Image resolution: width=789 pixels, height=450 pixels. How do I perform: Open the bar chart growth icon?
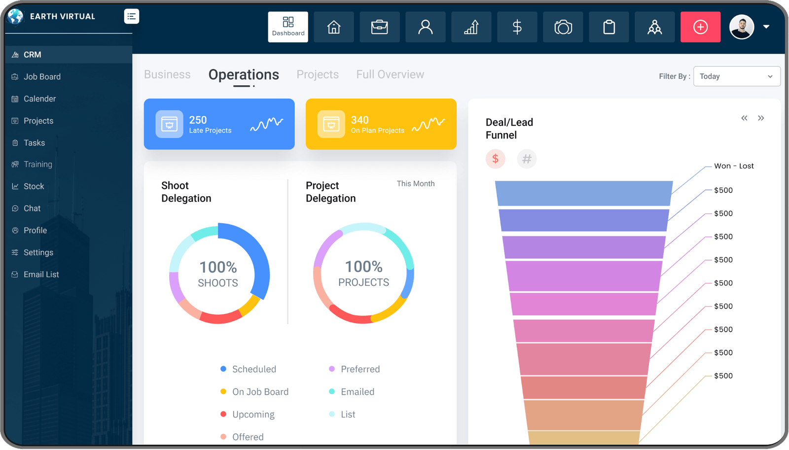click(471, 27)
